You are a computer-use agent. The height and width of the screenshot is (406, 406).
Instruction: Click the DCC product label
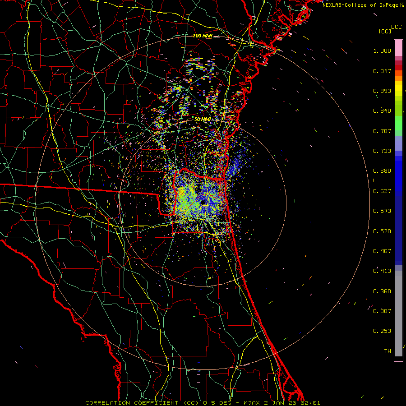(396, 27)
